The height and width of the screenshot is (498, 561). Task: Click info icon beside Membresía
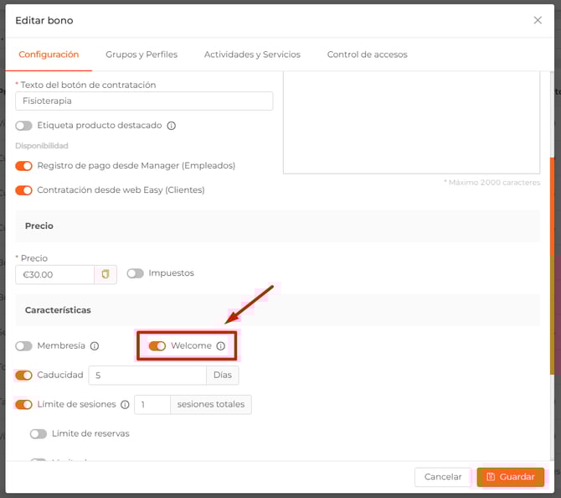click(x=95, y=346)
